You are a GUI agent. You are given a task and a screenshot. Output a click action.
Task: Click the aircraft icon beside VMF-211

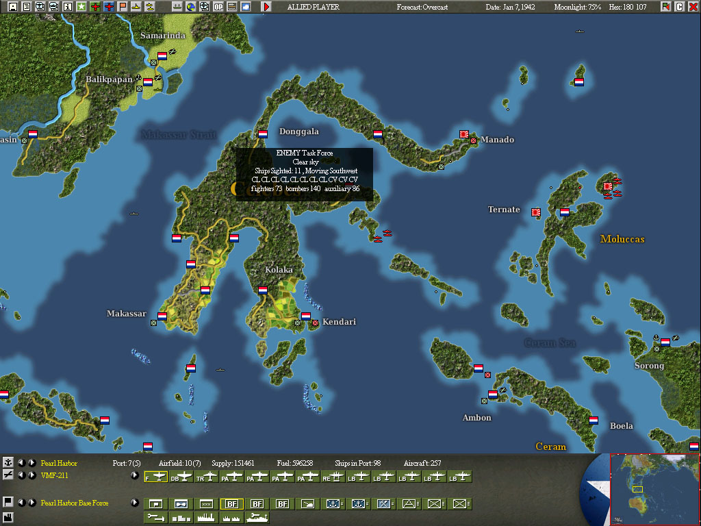[x=8, y=475]
